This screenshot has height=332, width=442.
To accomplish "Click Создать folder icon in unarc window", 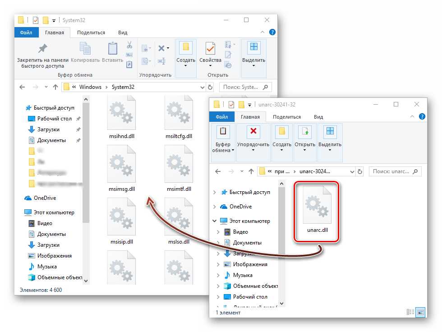I will [x=282, y=132].
